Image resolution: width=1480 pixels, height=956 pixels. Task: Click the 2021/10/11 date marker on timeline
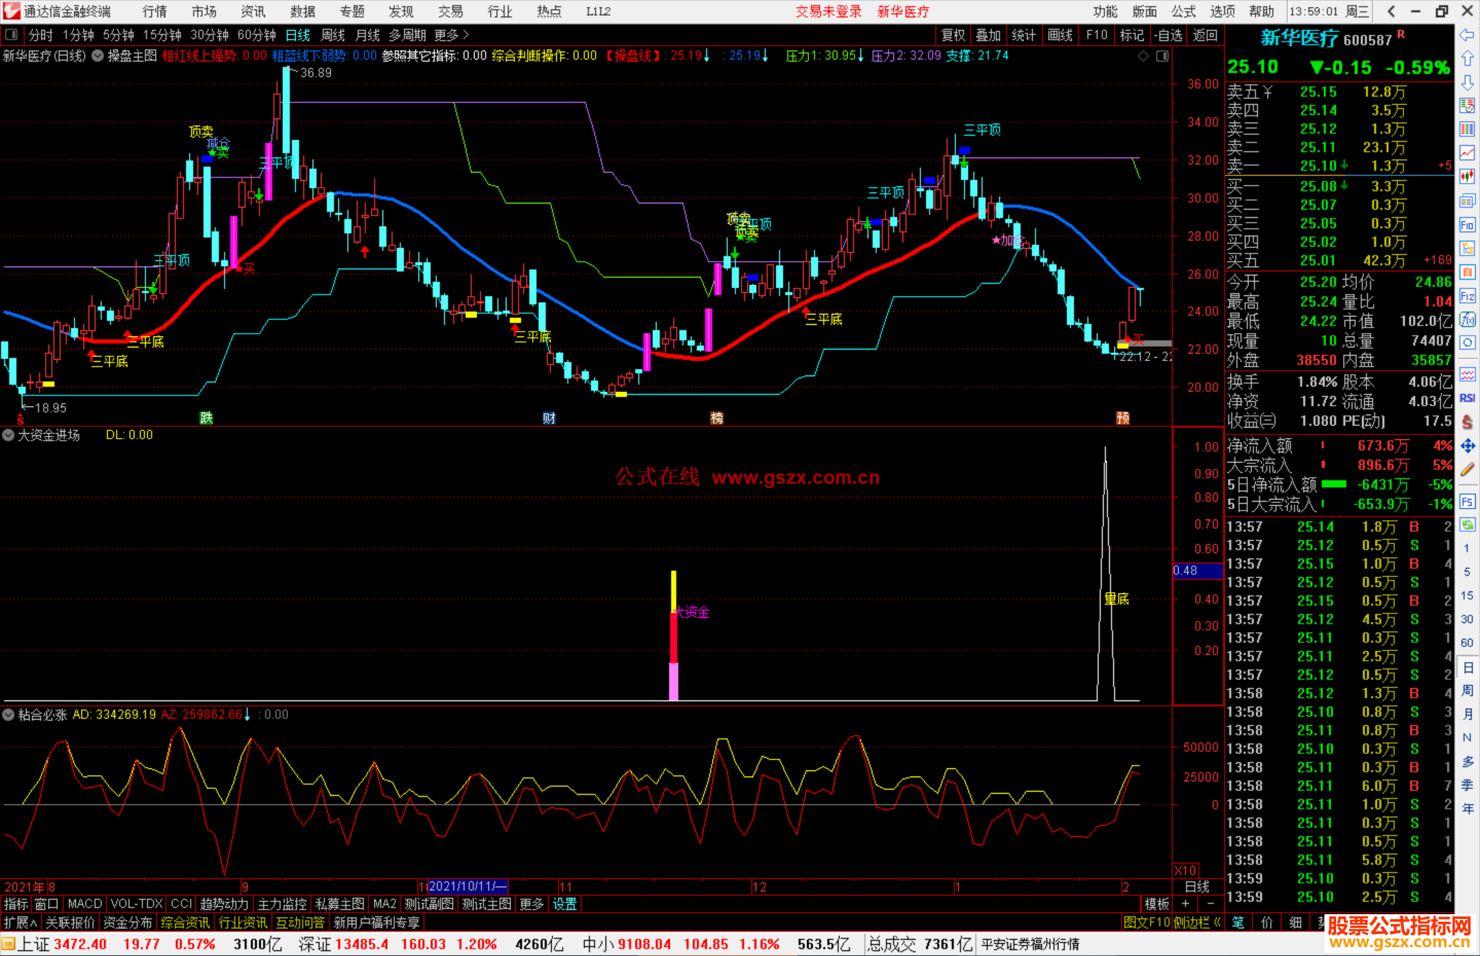tap(467, 887)
